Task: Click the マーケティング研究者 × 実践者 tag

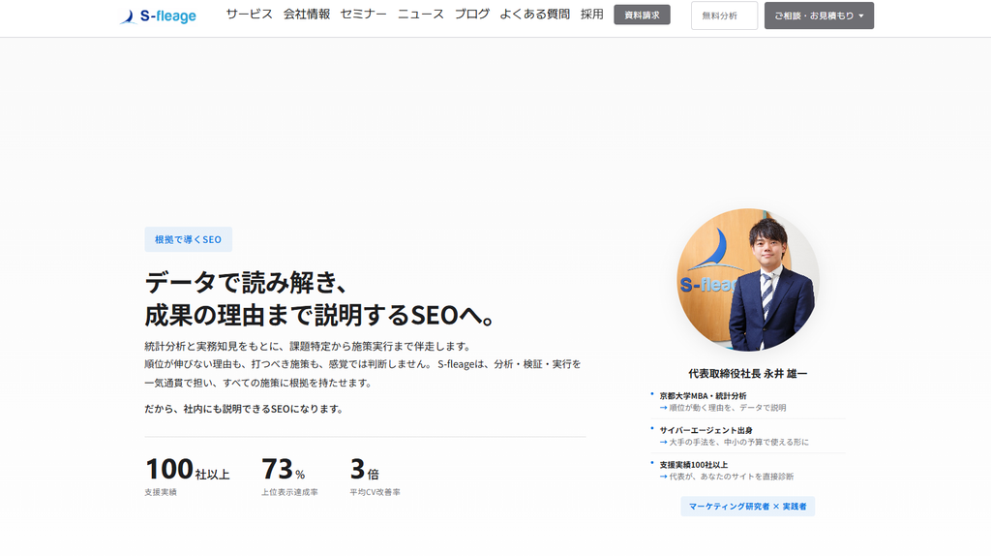Action: 748,507
